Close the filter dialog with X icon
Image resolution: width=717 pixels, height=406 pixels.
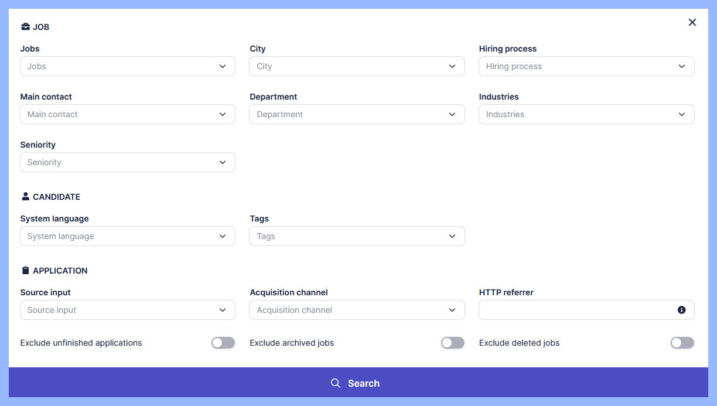coord(692,22)
